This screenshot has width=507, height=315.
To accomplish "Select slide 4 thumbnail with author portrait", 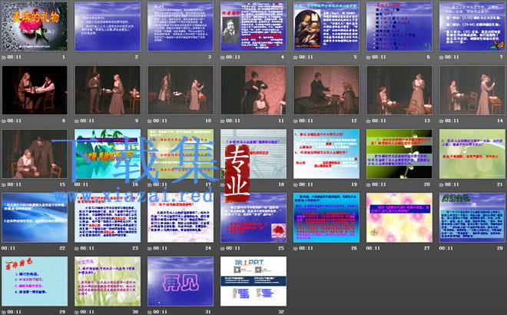I will [253, 26].
